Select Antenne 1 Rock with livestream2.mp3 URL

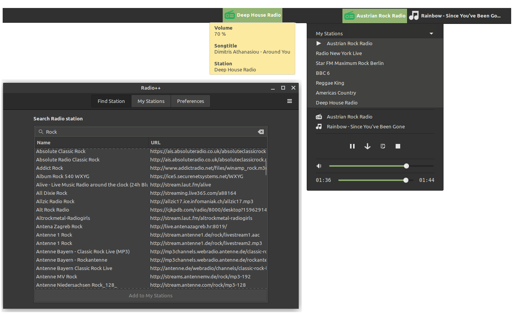(x=151, y=243)
